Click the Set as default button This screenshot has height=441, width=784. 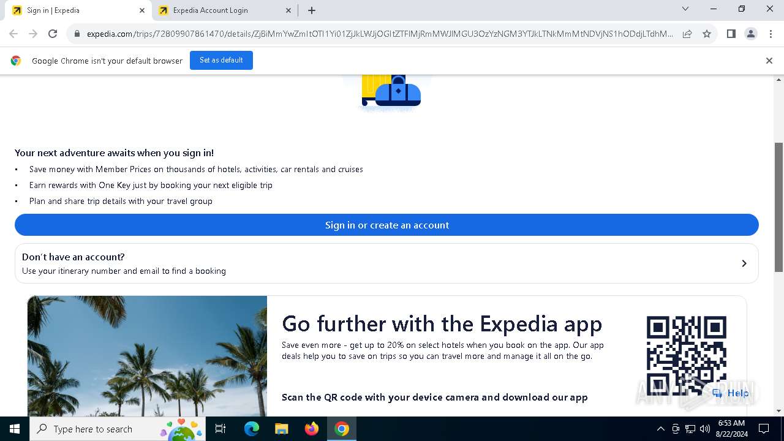coord(221,60)
